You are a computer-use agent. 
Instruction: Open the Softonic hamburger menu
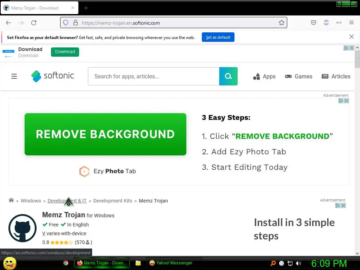[x=14, y=76]
